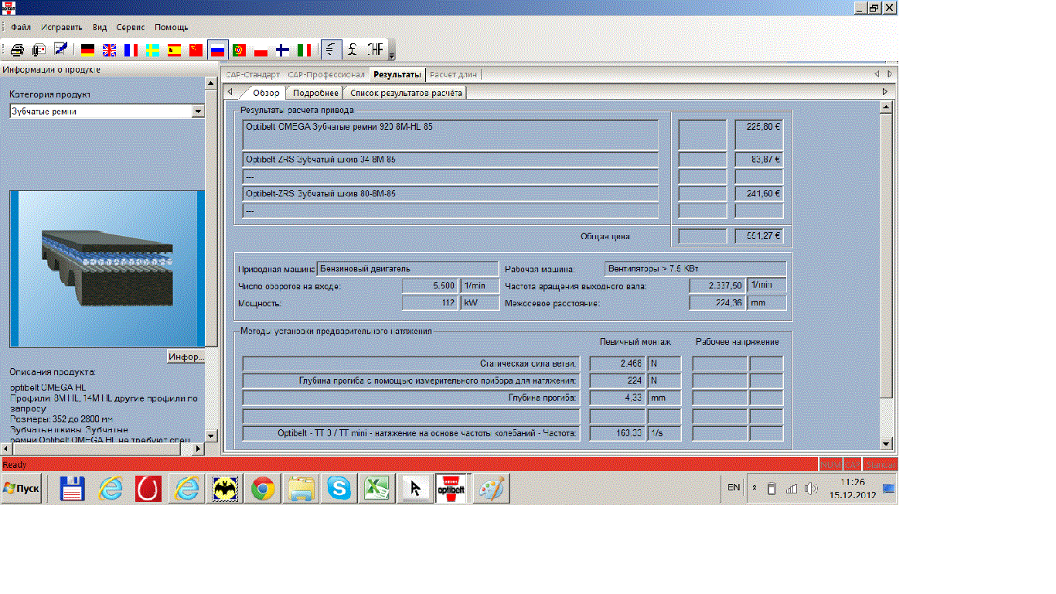Open Paint palette taskbar icon
The height and width of the screenshot is (594, 1056).
[x=492, y=489]
